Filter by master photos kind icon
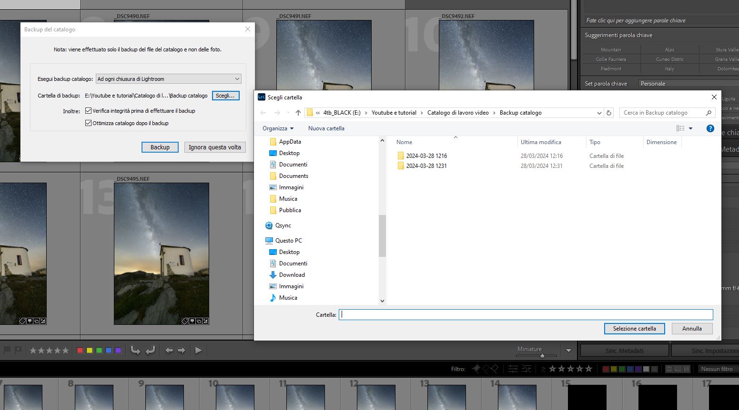Viewport: 739px width, 410px height. tap(669, 369)
